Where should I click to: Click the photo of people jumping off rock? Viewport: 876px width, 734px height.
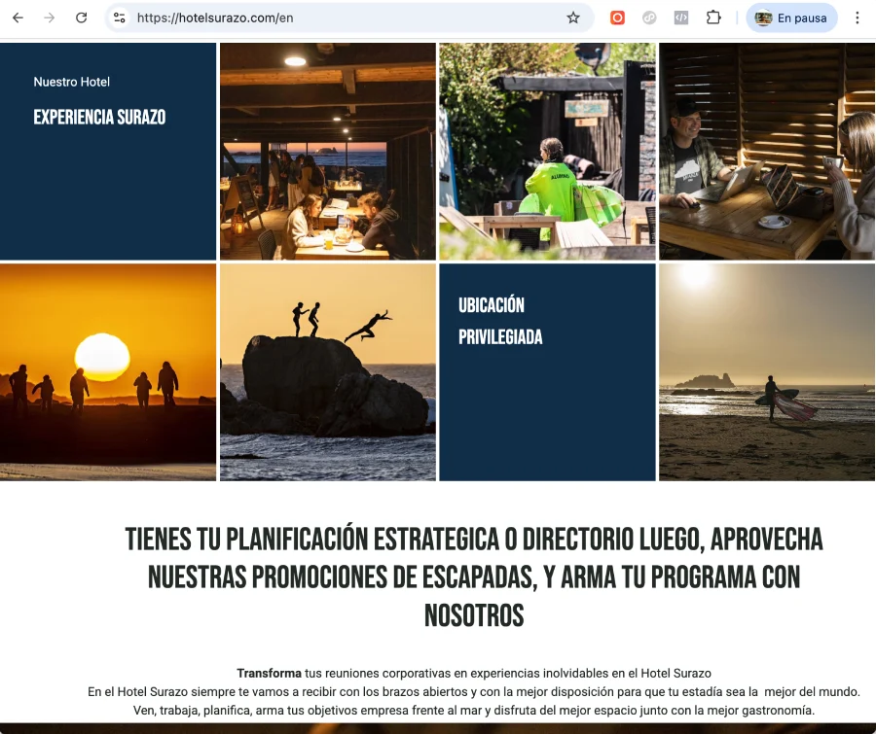point(328,371)
